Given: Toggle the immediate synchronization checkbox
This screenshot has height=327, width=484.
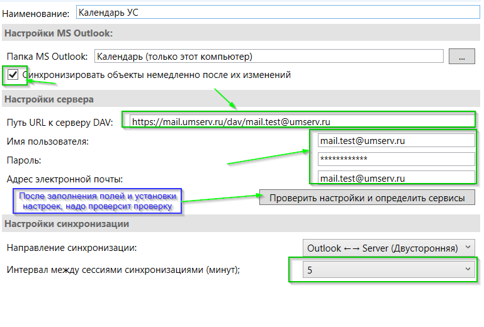Looking at the screenshot, I should click(x=13, y=75).
